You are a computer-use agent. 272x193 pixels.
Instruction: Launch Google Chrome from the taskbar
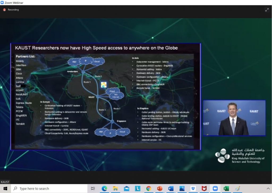[149, 188]
